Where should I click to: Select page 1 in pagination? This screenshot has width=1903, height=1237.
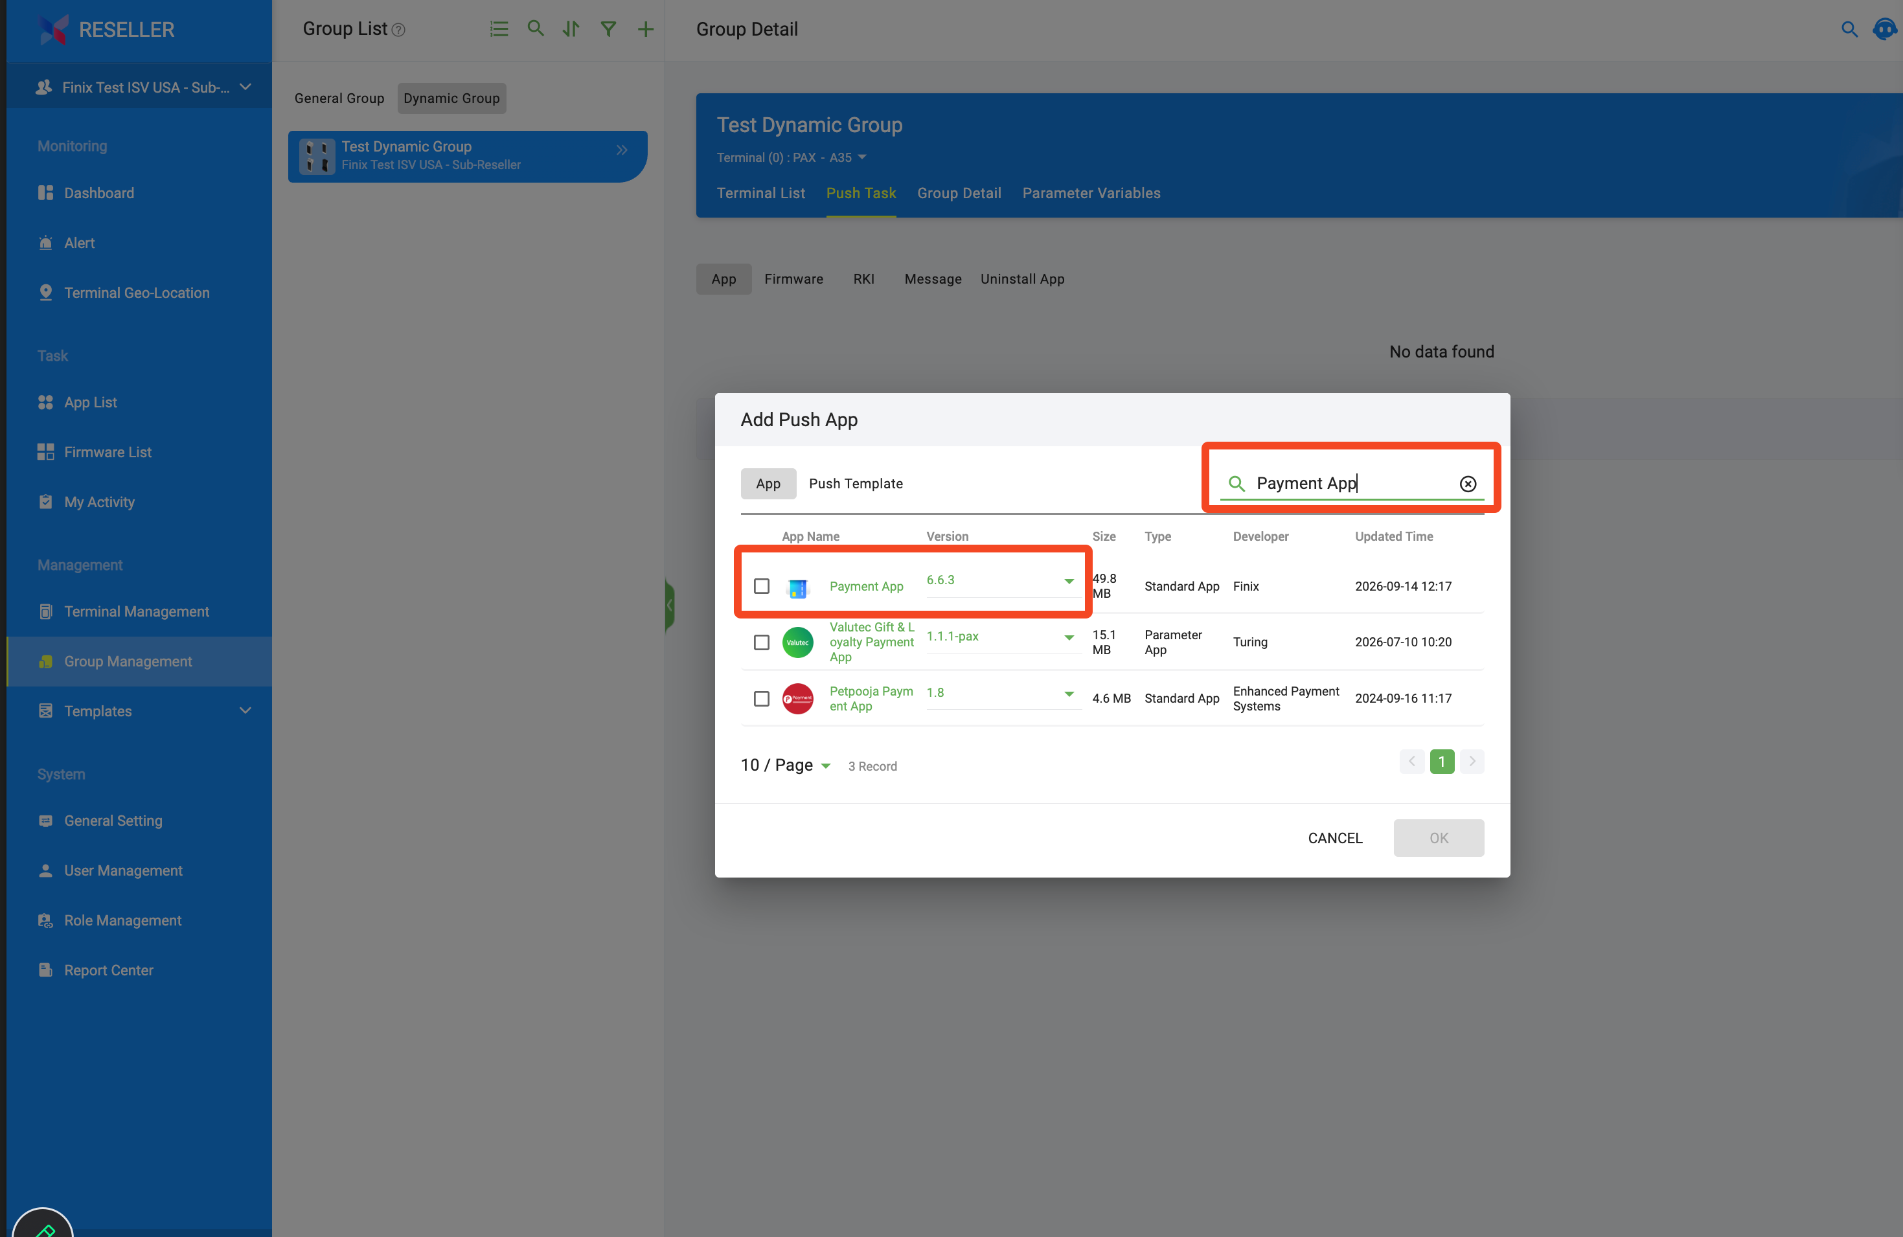pos(1442,760)
